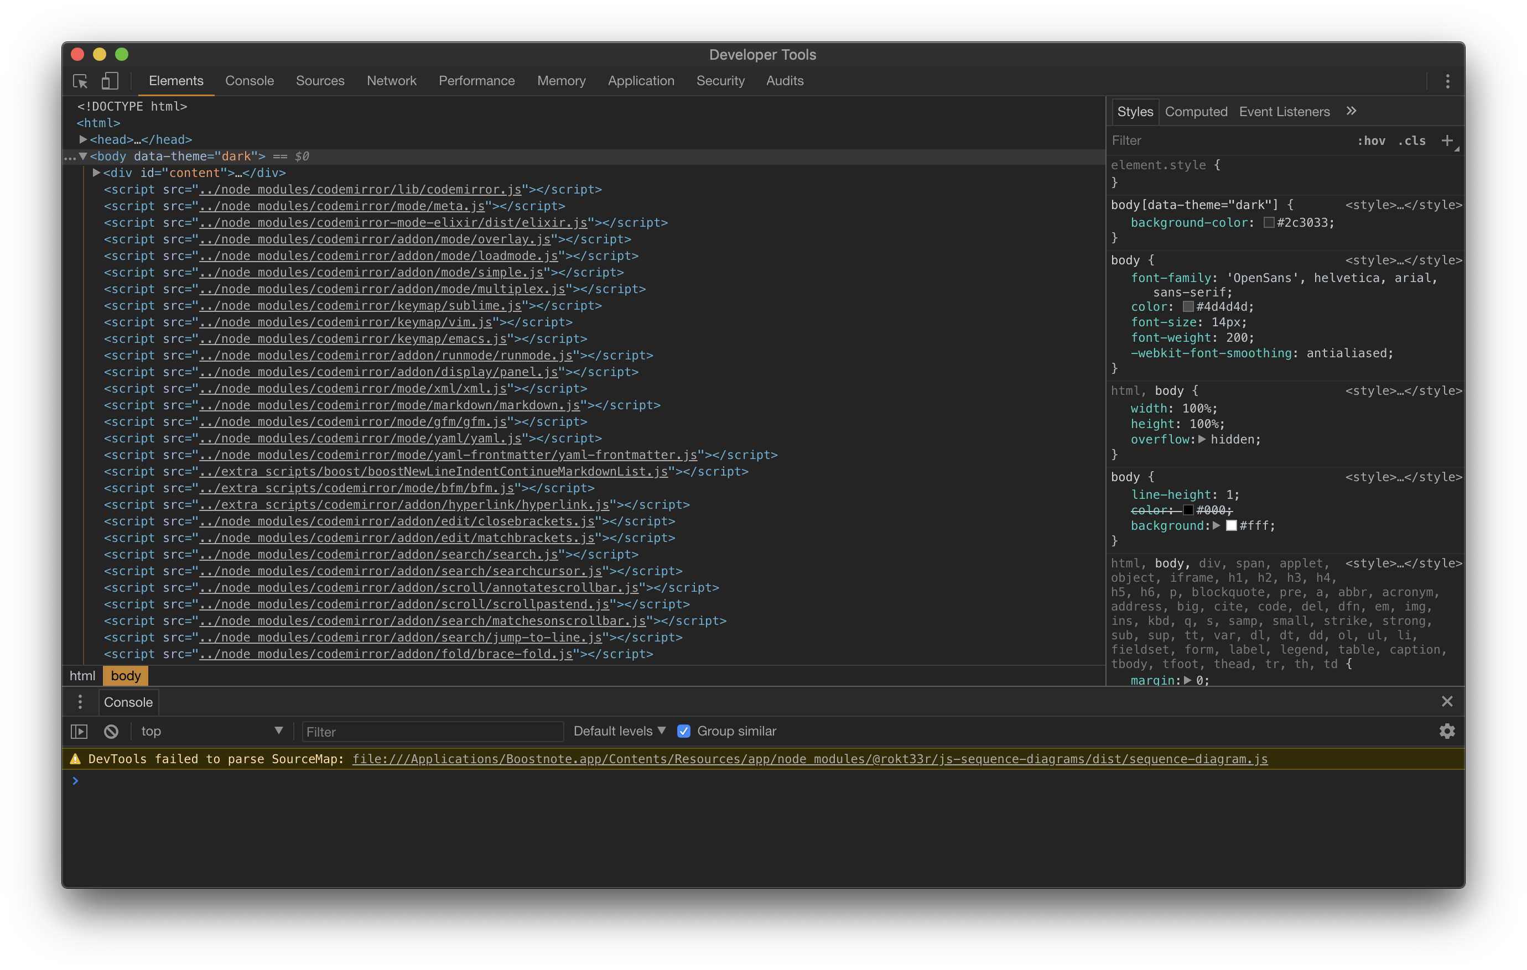
Task: Add a new style rule with the plus icon
Action: [1449, 140]
